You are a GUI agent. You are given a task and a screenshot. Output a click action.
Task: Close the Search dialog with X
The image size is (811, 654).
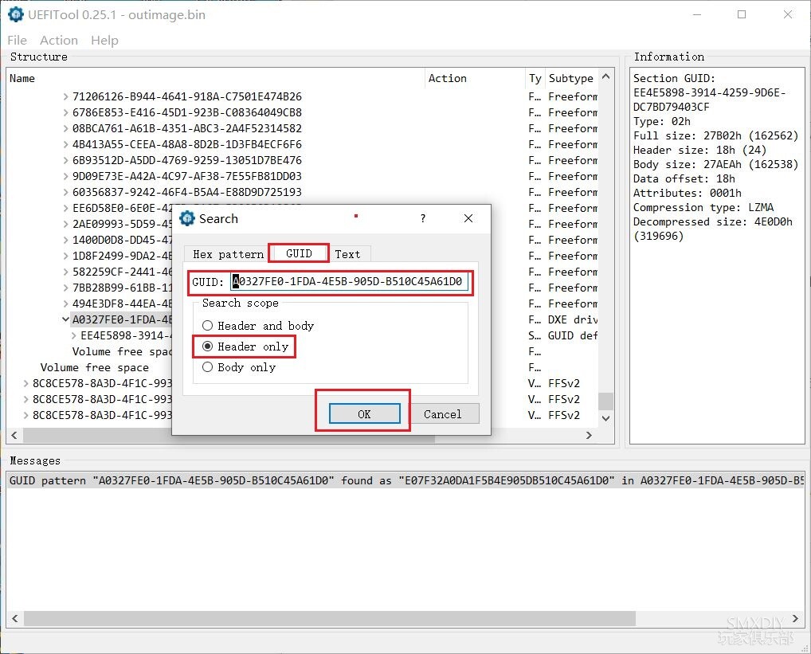(468, 218)
